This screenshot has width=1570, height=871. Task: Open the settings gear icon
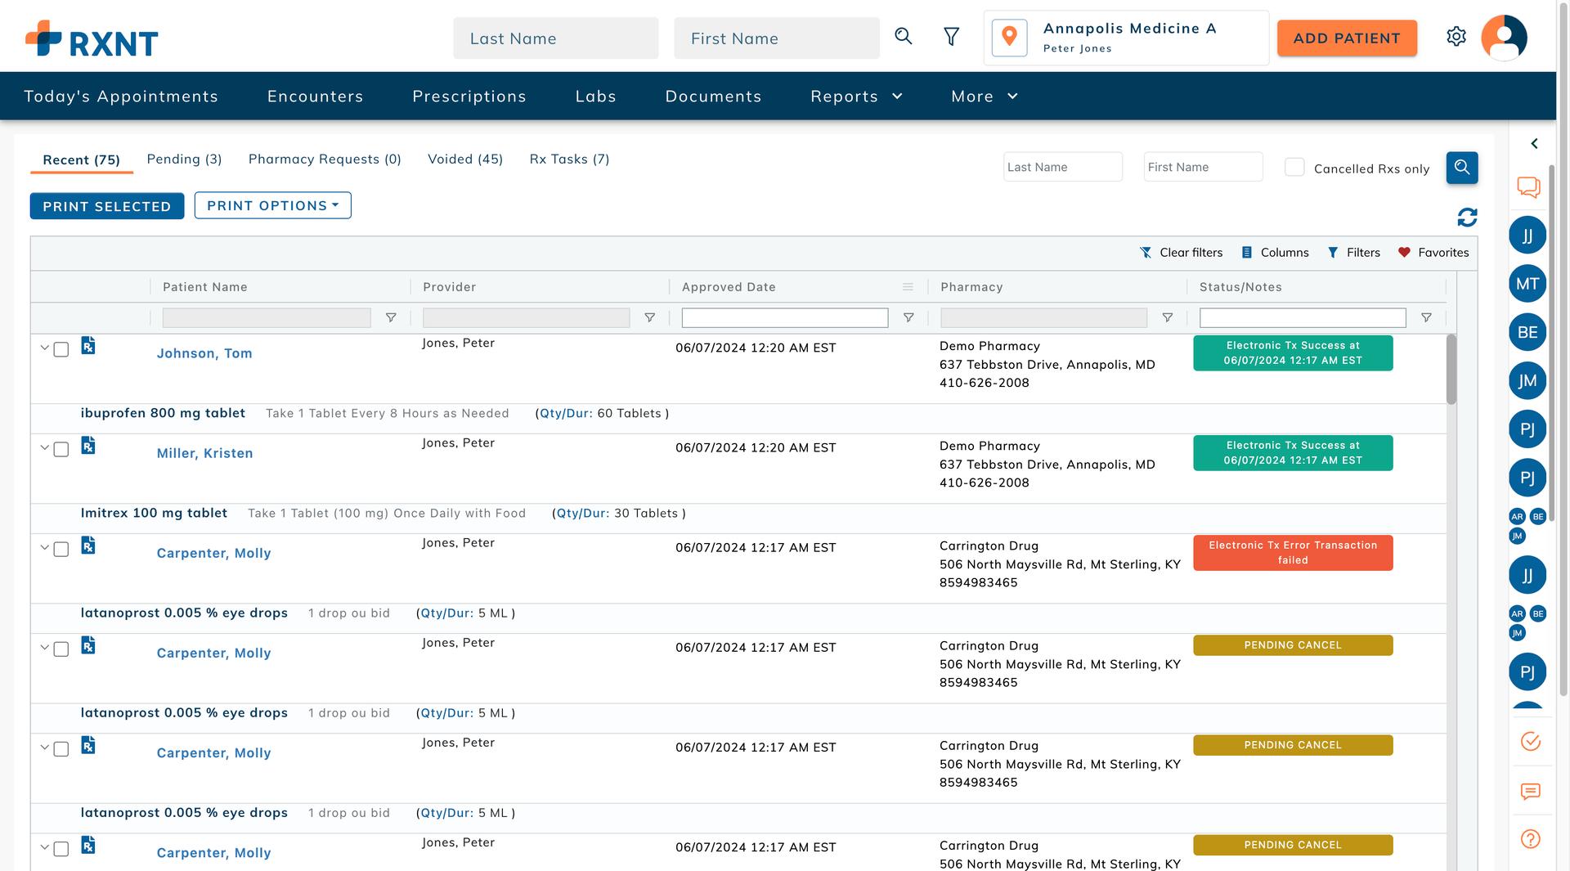[1456, 37]
